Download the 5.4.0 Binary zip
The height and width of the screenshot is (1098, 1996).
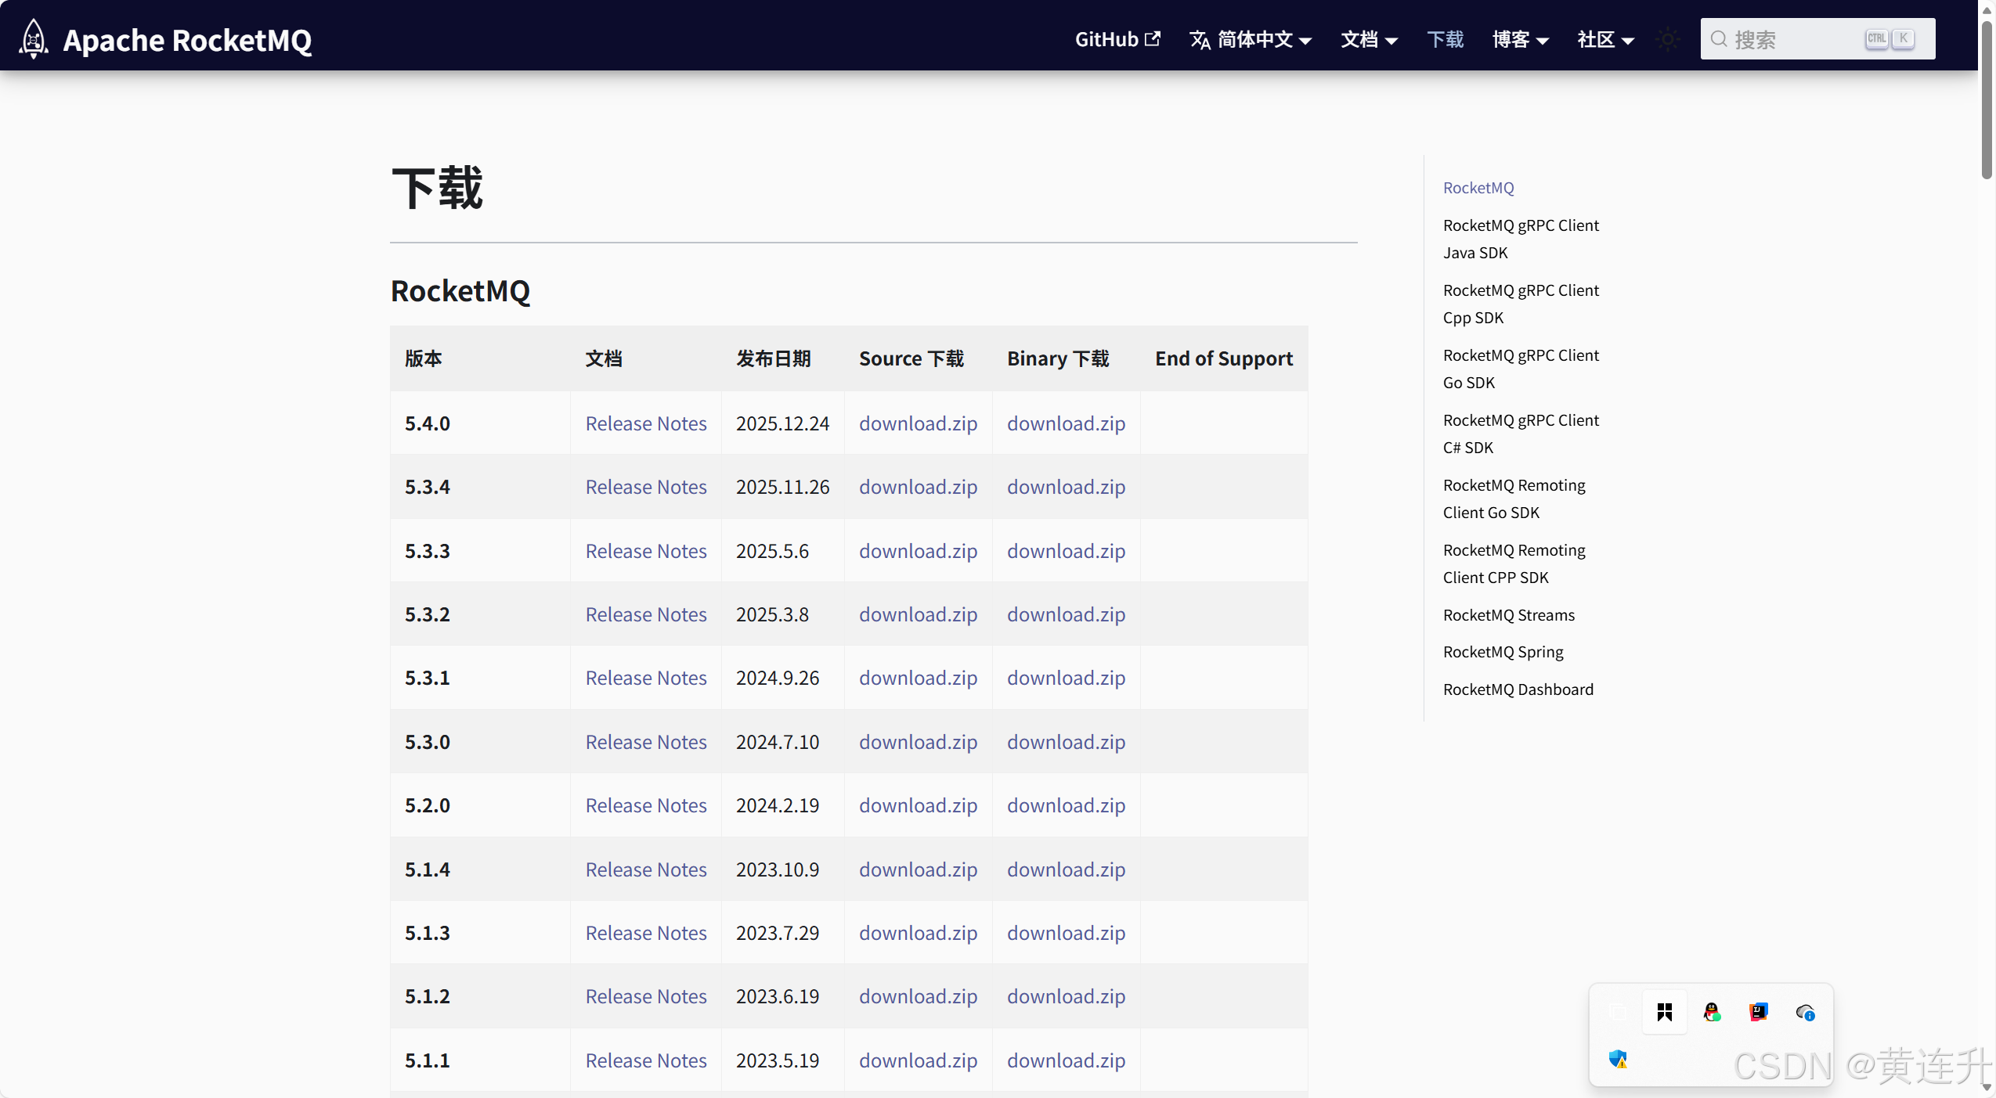1066,423
